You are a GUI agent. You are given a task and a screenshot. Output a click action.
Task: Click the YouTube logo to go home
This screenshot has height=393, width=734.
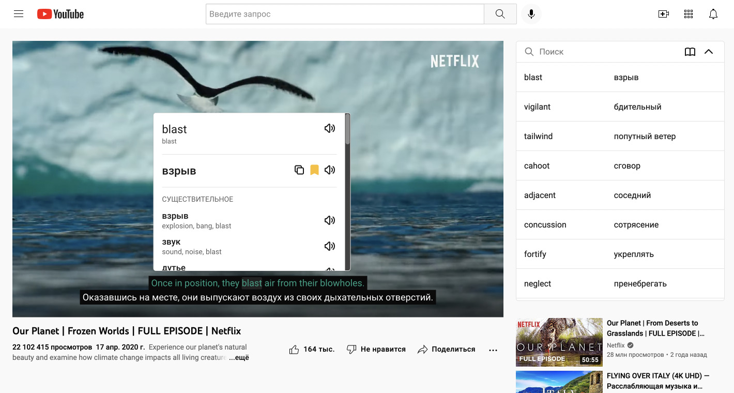coord(60,14)
